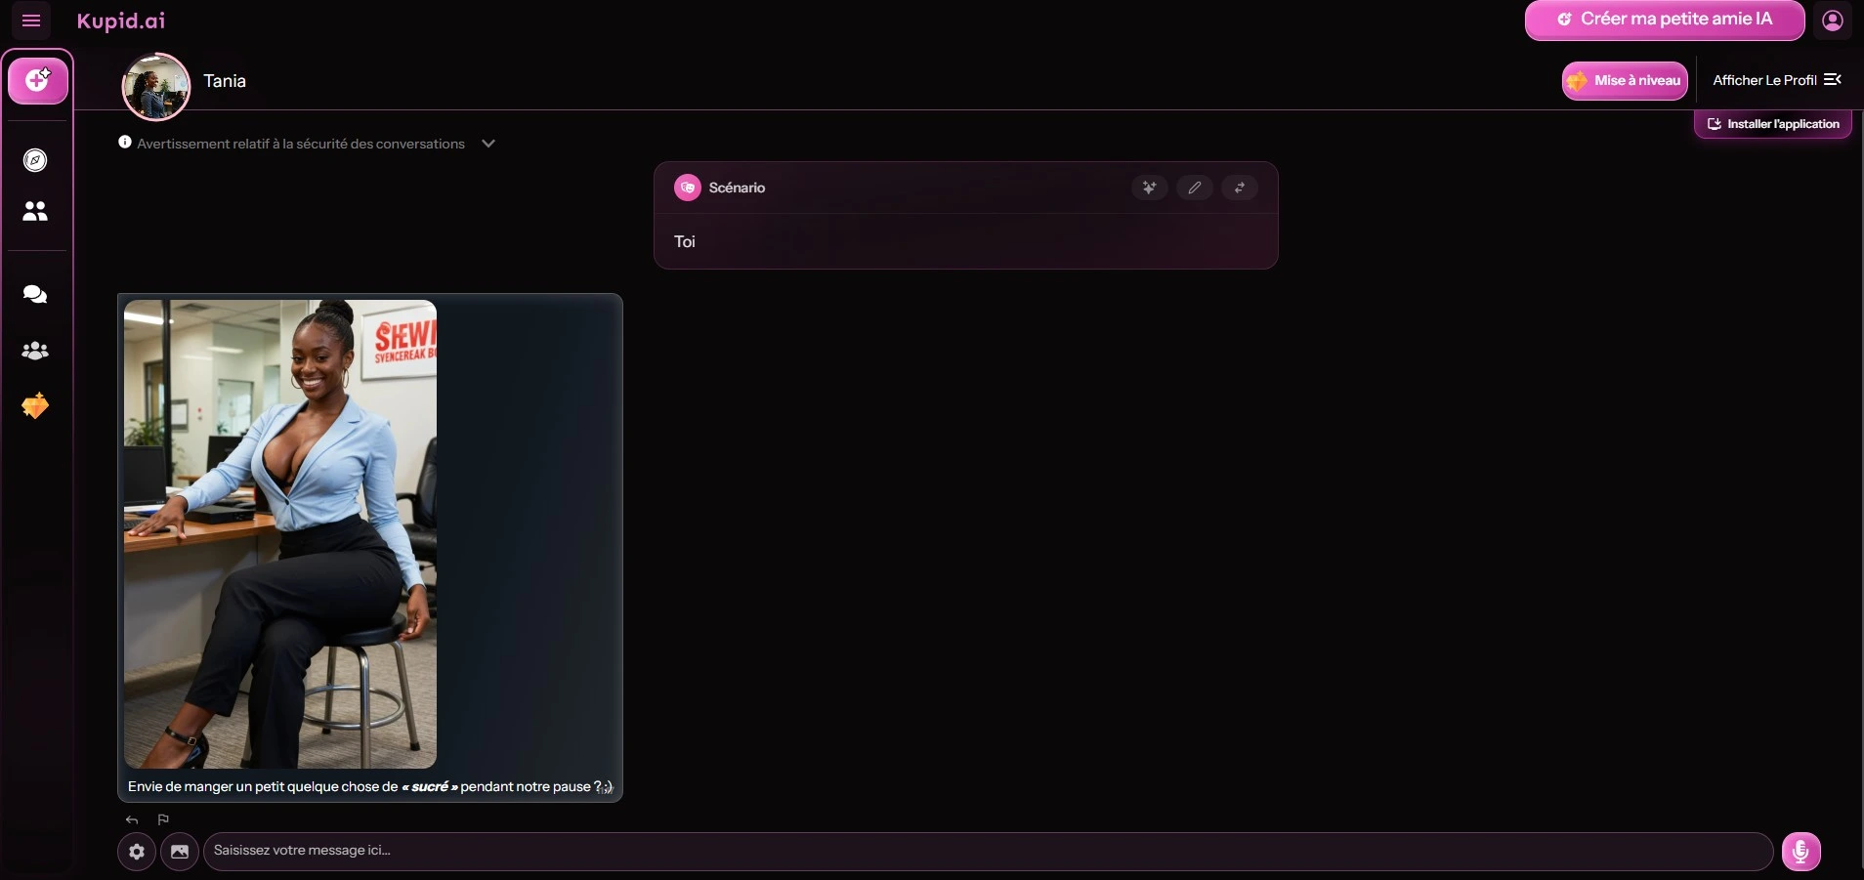Screen dimensions: 1864x880
Task: Click the sparkles icon on the Scenario card
Action: coord(1148,188)
